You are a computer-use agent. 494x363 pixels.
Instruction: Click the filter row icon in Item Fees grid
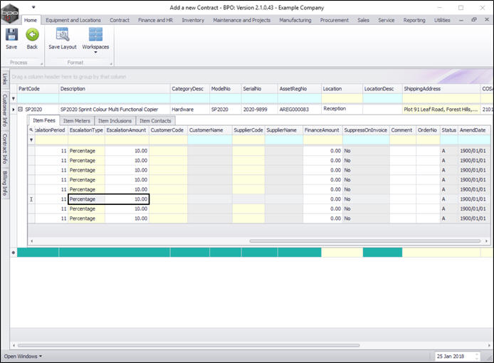pos(31,140)
